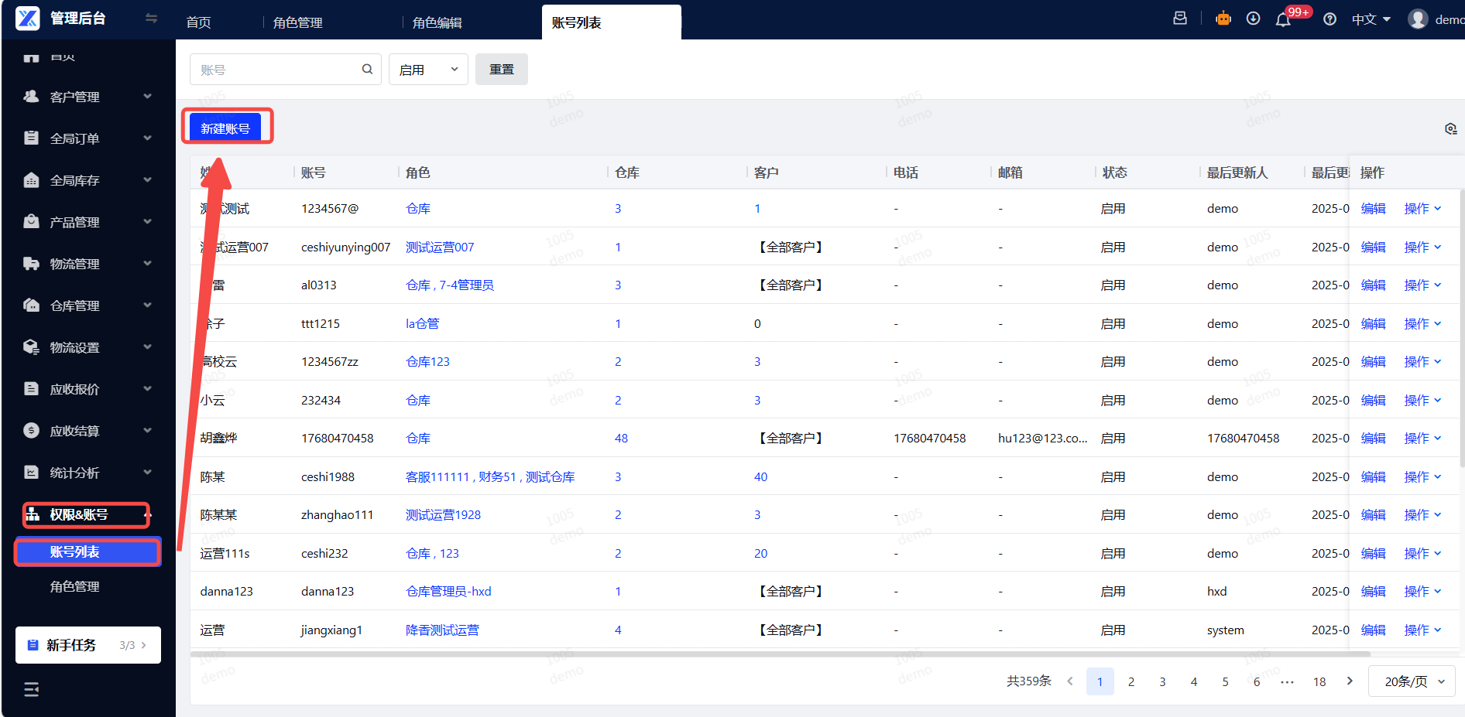The width and height of the screenshot is (1465, 717).
Task: Collapse the sidebar with the swap-arrows icon
Action: [x=151, y=19]
